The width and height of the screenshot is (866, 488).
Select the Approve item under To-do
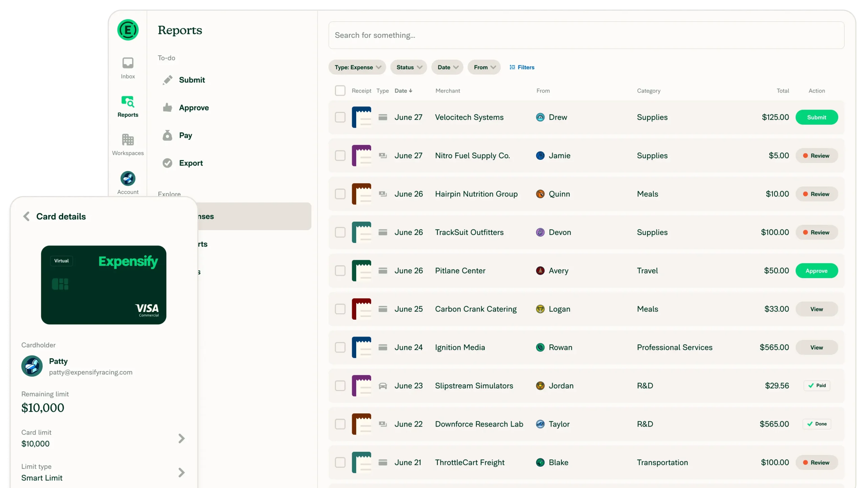click(168, 107)
